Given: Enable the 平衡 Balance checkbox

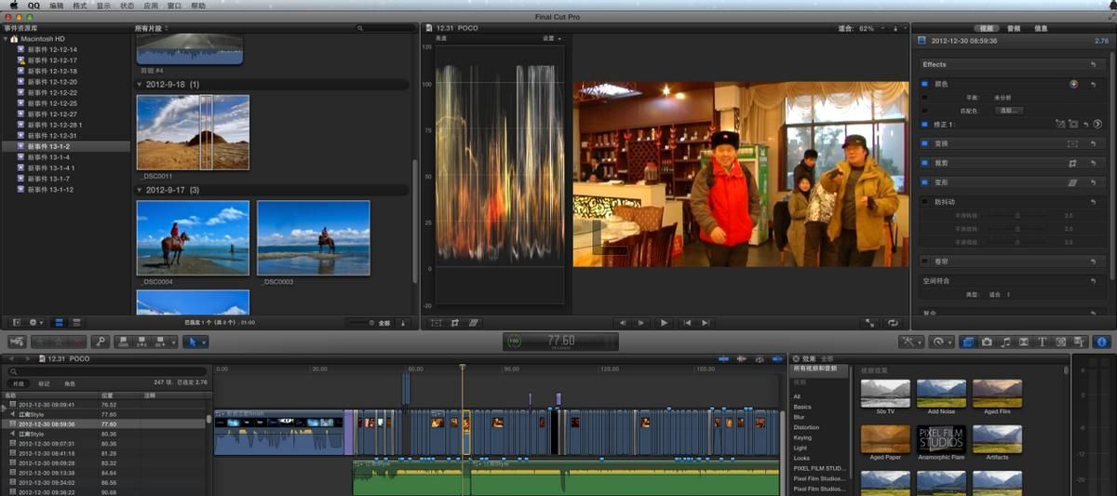Looking at the screenshot, I should [x=924, y=97].
